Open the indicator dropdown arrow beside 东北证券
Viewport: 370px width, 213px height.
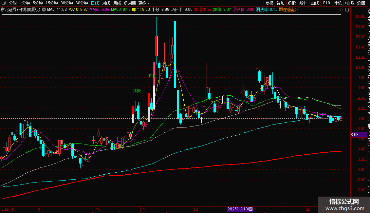[44, 10]
